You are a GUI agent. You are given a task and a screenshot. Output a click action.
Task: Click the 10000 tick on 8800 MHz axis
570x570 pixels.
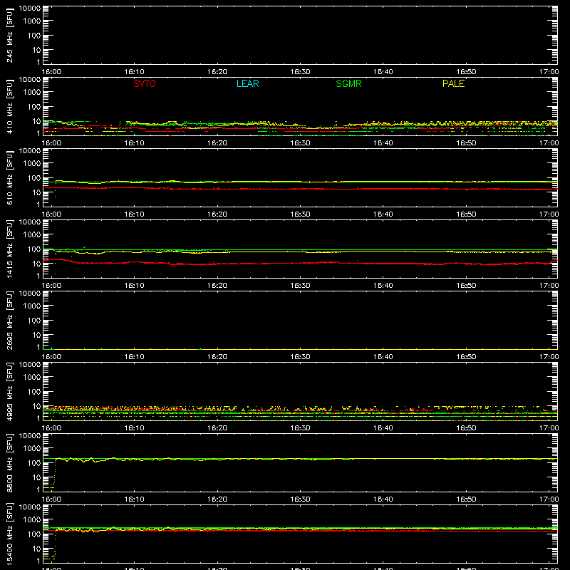(29, 436)
